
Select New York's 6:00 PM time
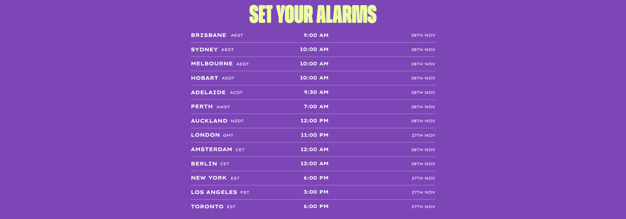316,178
